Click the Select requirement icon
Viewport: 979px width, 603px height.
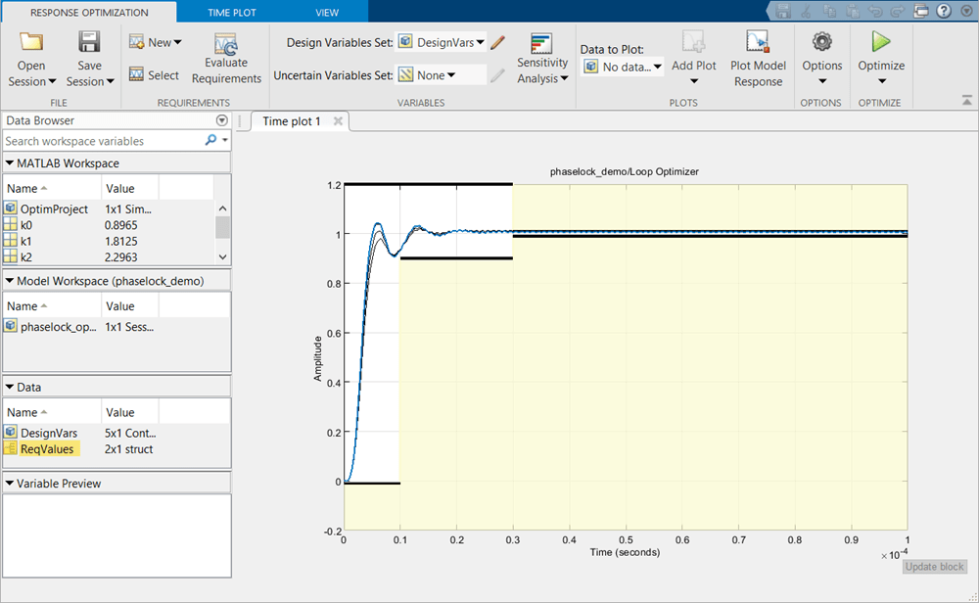[137, 75]
